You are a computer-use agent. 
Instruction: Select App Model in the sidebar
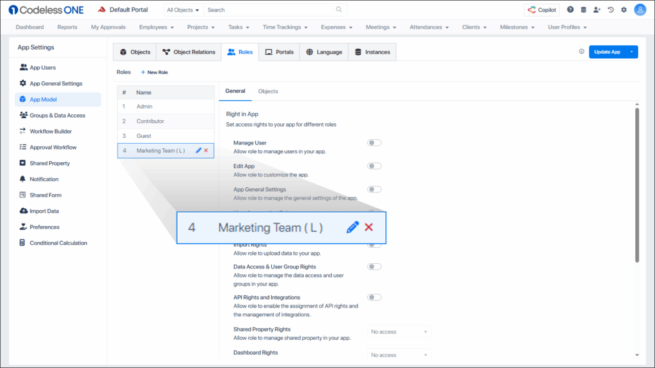pyautogui.click(x=58, y=99)
